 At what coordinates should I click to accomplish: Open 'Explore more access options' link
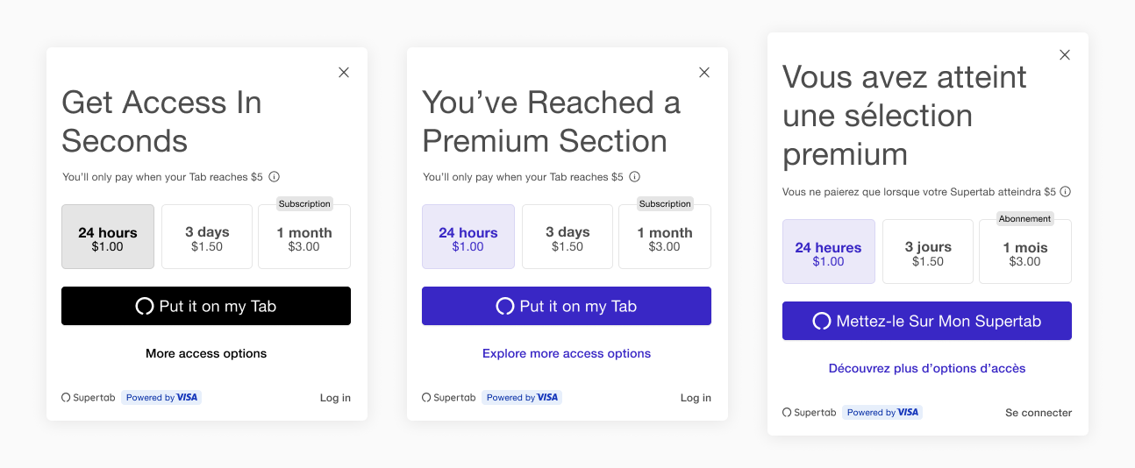[x=567, y=354]
